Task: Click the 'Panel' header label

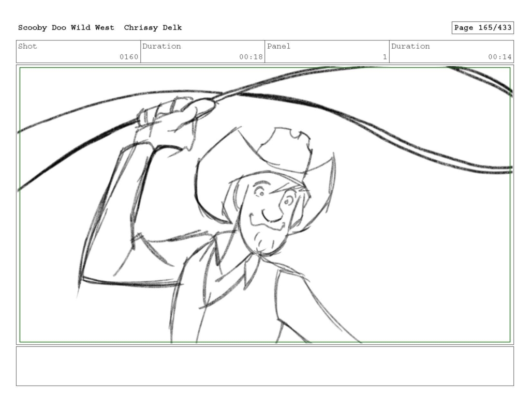Action: [x=278, y=46]
